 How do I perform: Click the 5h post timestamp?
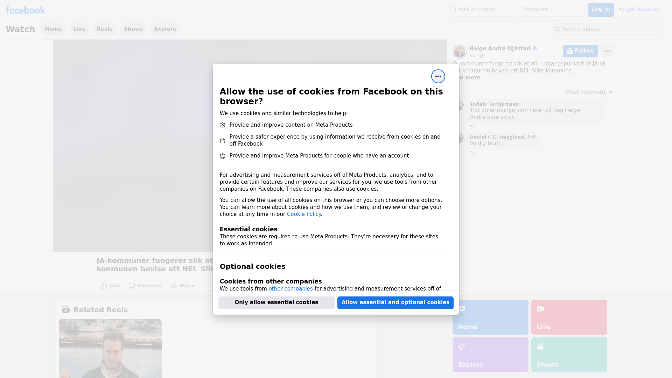472,56
